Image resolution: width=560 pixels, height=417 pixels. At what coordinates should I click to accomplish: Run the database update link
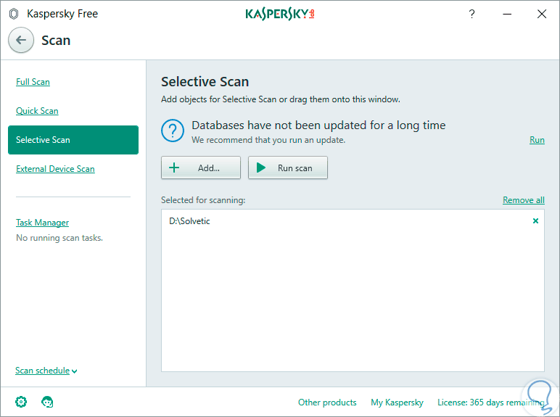537,140
